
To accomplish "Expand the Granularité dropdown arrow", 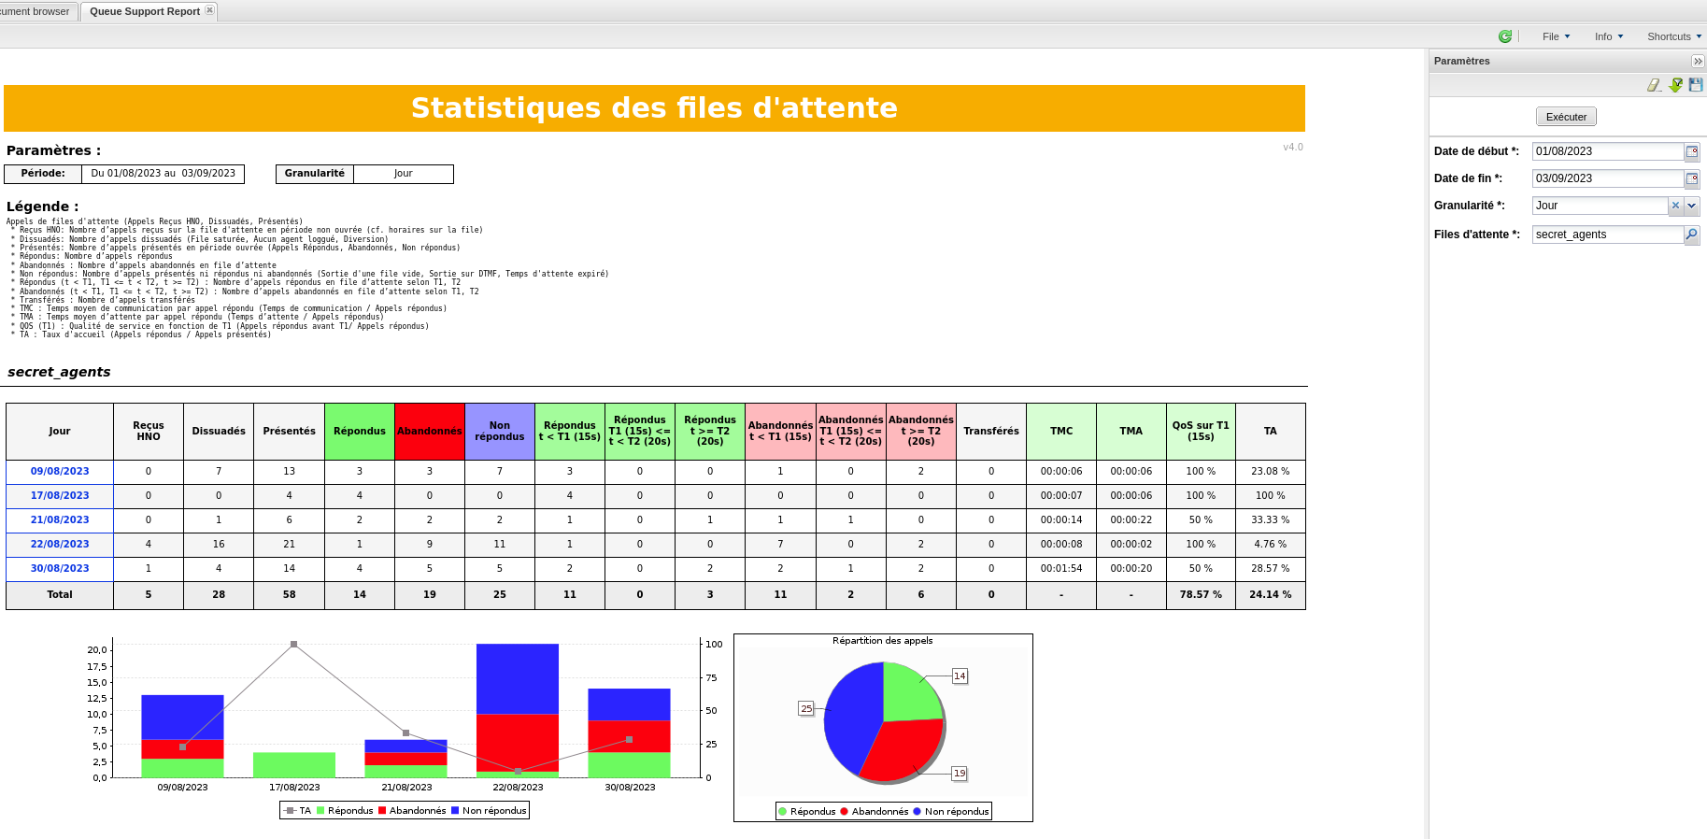I will coord(1691,206).
